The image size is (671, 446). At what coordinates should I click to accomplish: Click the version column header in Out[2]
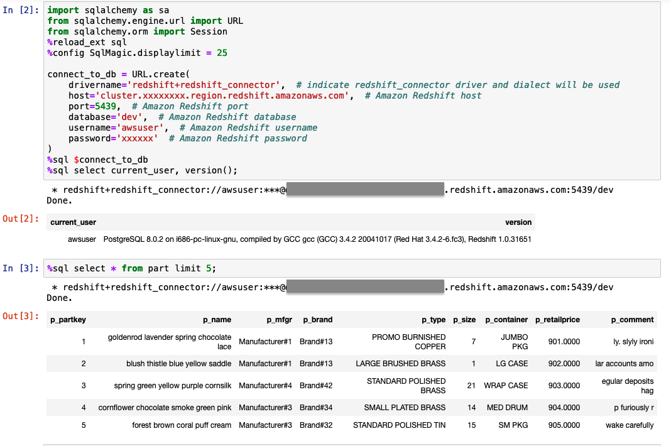tap(518, 222)
